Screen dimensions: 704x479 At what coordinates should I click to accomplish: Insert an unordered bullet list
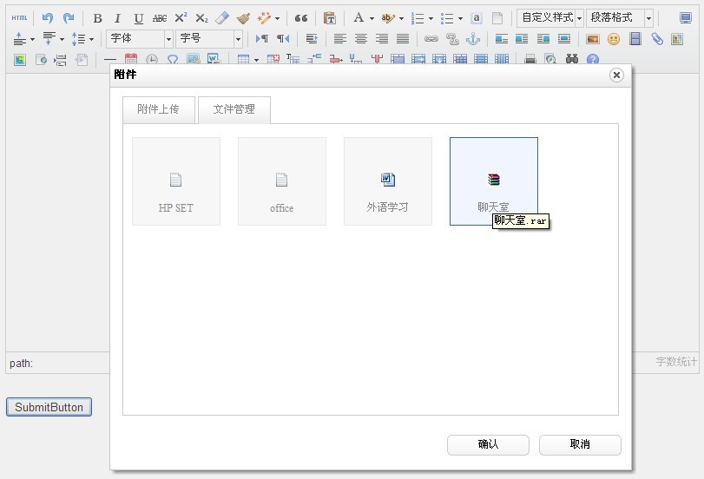click(x=447, y=18)
